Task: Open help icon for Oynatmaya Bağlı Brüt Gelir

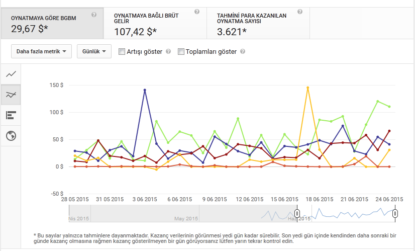Action: point(197,12)
